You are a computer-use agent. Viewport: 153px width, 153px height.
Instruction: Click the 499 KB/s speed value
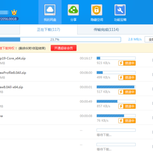point(103,77)
